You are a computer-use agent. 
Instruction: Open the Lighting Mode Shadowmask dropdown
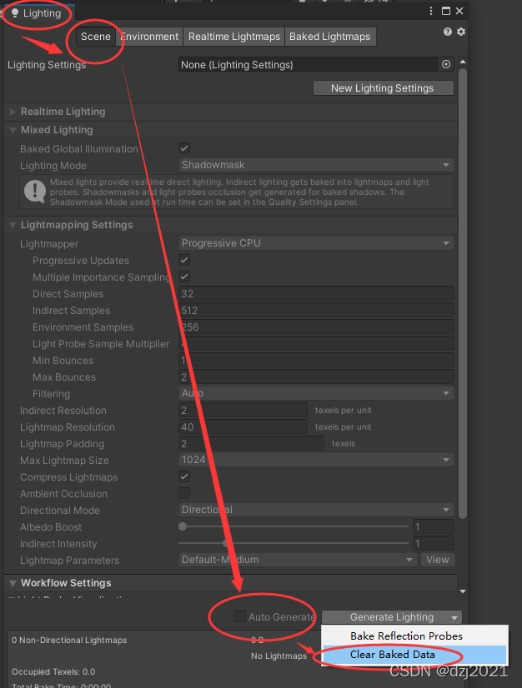(x=316, y=165)
